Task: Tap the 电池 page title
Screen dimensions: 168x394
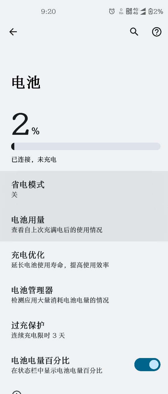Action: pos(26,83)
